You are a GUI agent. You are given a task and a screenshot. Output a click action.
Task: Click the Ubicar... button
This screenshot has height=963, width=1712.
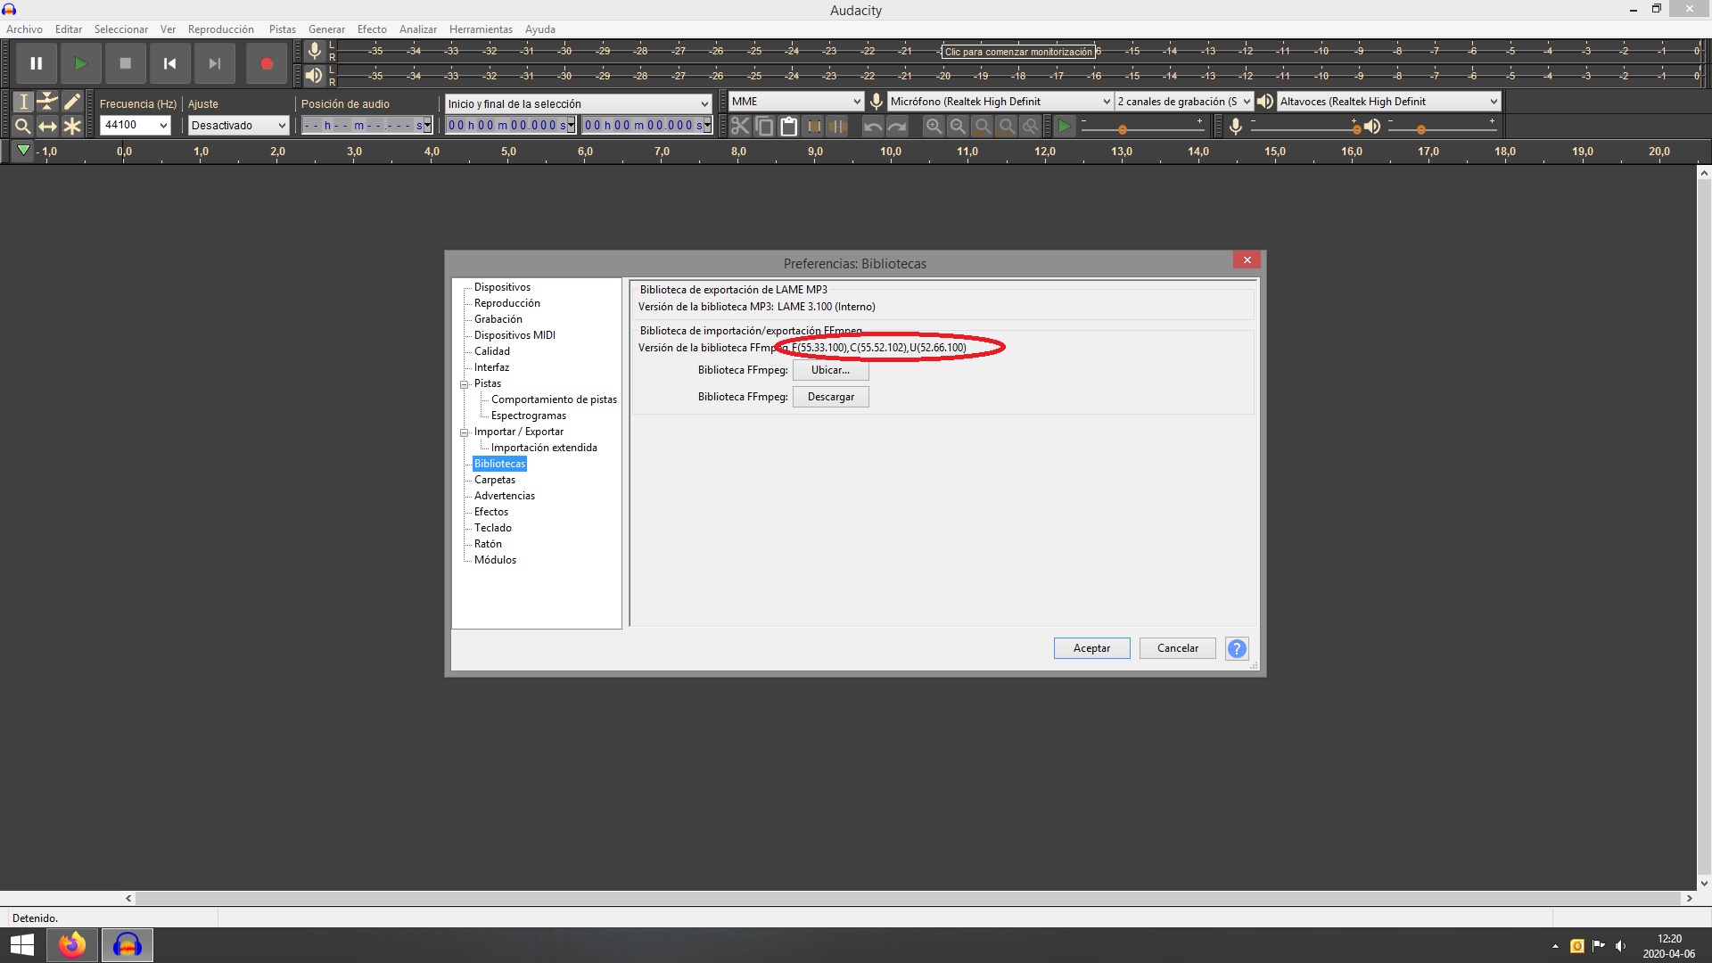pyautogui.click(x=830, y=370)
